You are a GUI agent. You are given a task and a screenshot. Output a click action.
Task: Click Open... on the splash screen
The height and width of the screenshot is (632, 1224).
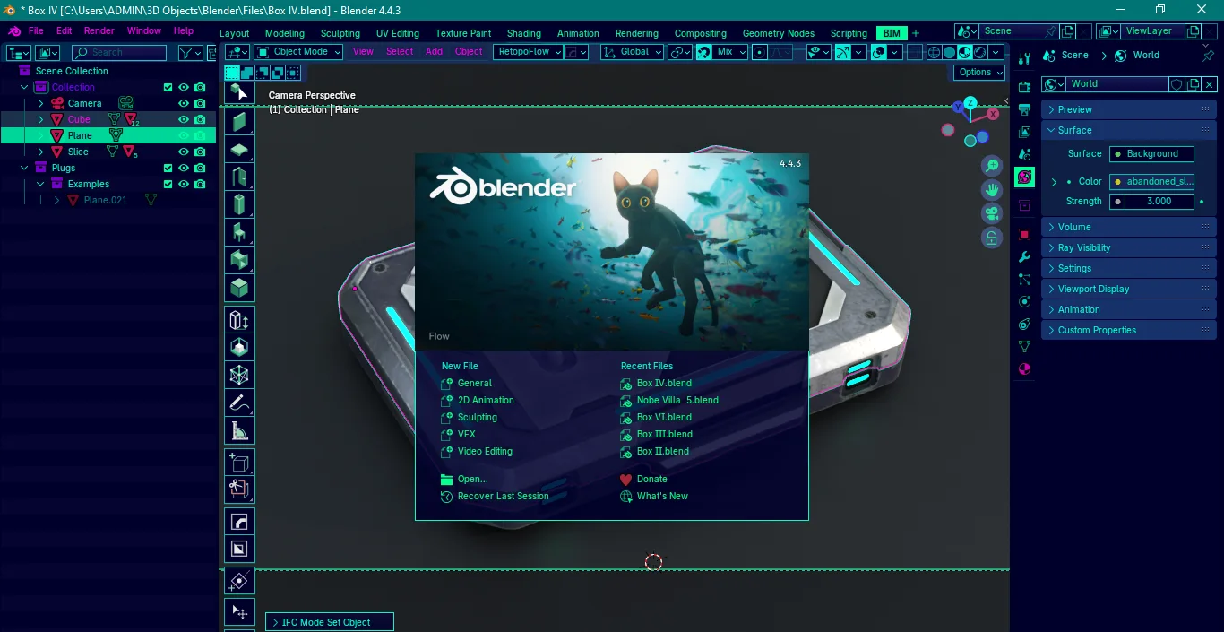(472, 480)
